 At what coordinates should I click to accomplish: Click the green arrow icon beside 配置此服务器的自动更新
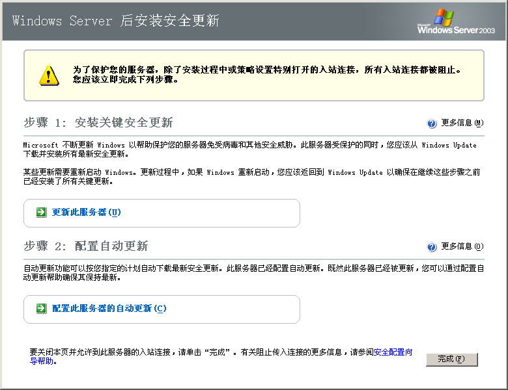(41, 308)
